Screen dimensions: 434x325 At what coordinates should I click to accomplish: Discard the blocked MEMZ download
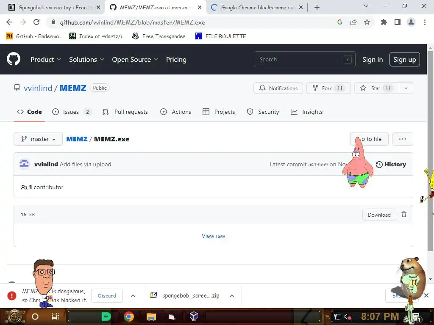pos(107,296)
